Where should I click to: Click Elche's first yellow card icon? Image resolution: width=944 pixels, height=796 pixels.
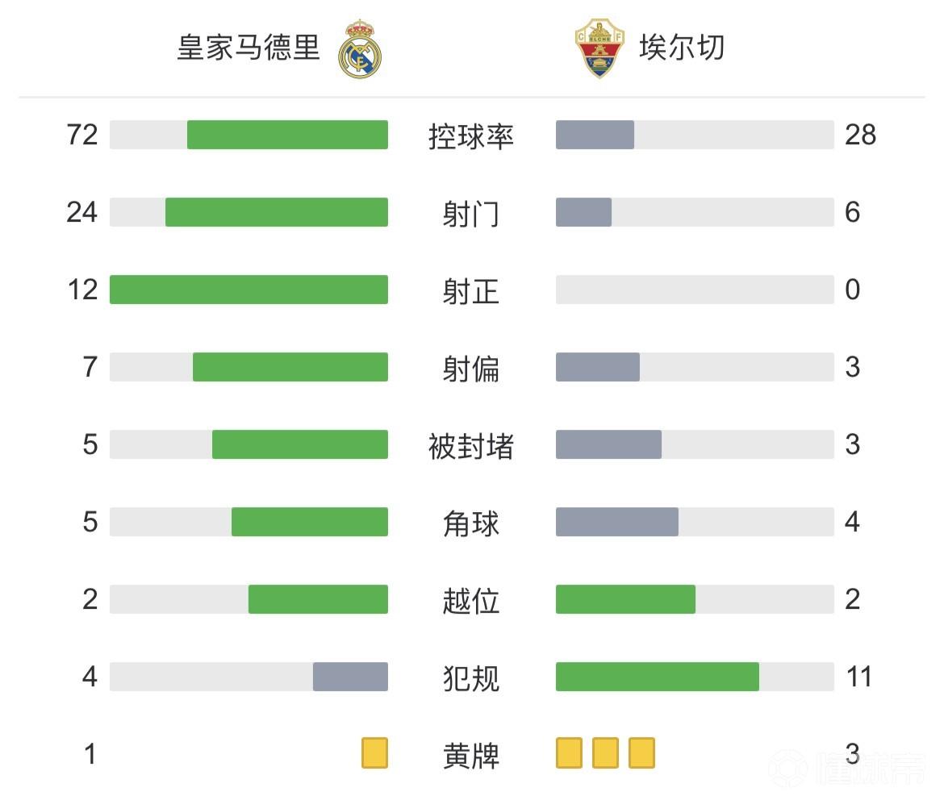pyautogui.click(x=569, y=753)
